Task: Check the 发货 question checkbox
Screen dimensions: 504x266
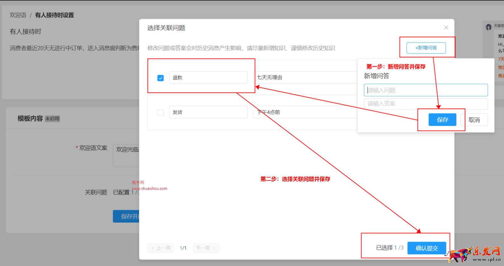Action: 160,113
